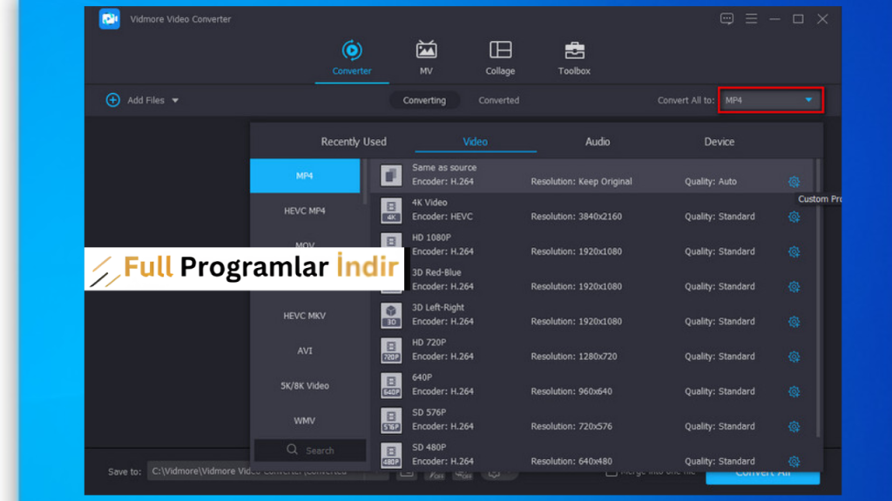892x501 pixels.
Task: Choose HEVC MKV format
Action: 305,316
